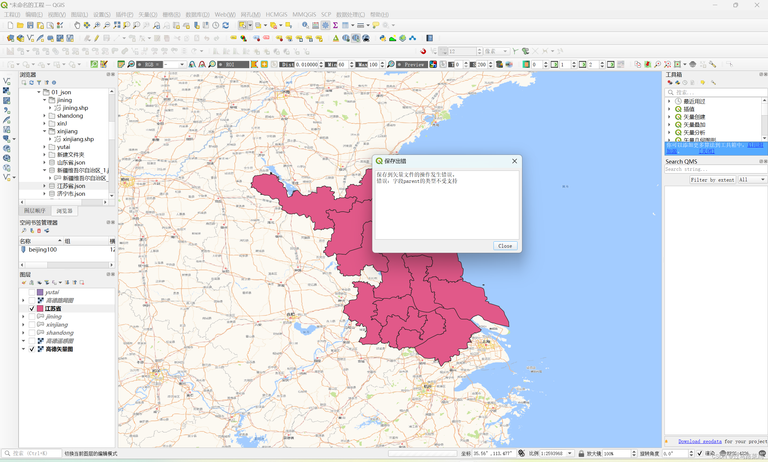This screenshot has height=462, width=768.
Task: Click the Download geodata link
Action: (700, 442)
